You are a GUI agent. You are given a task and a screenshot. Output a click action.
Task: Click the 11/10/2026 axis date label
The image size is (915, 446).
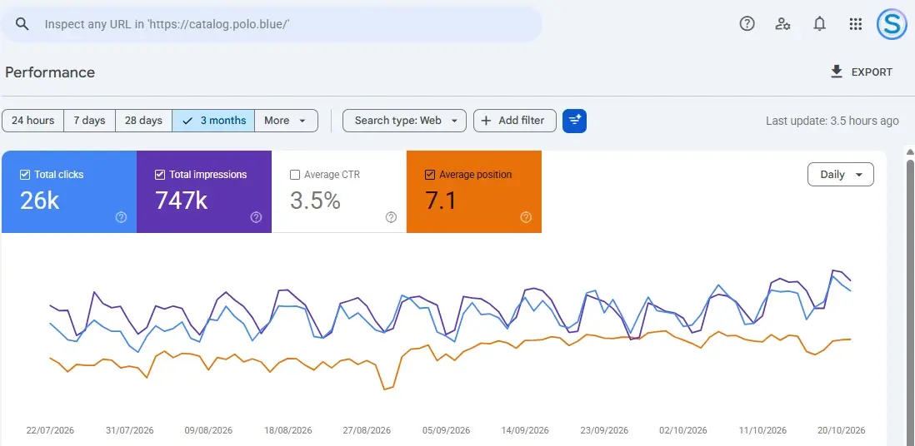tap(762, 430)
